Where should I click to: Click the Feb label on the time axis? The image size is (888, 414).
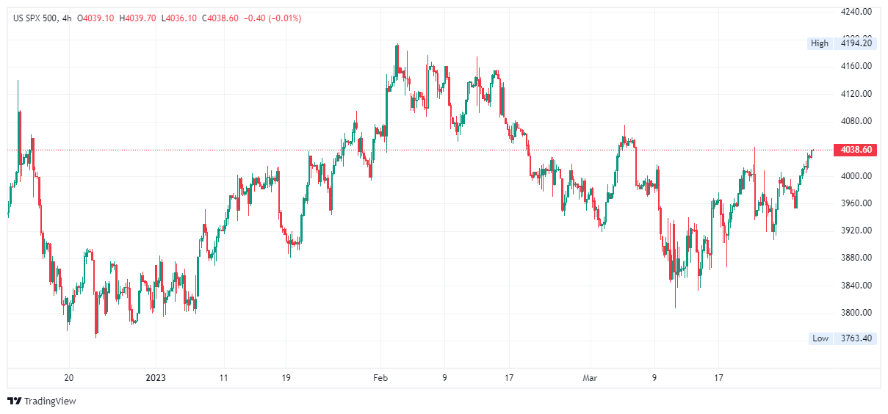(x=380, y=378)
